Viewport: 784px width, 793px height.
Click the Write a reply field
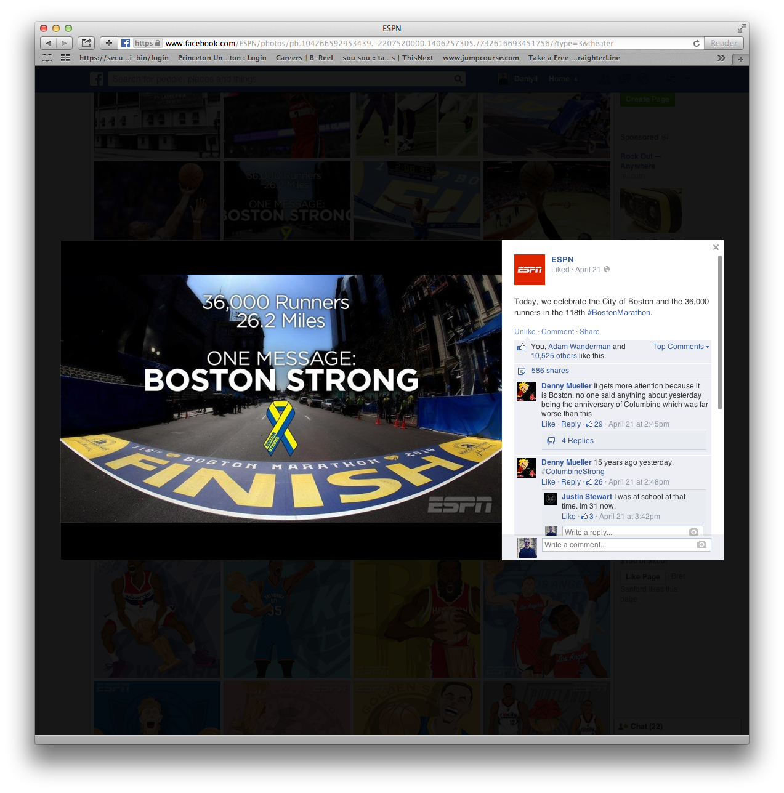(632, 532)
